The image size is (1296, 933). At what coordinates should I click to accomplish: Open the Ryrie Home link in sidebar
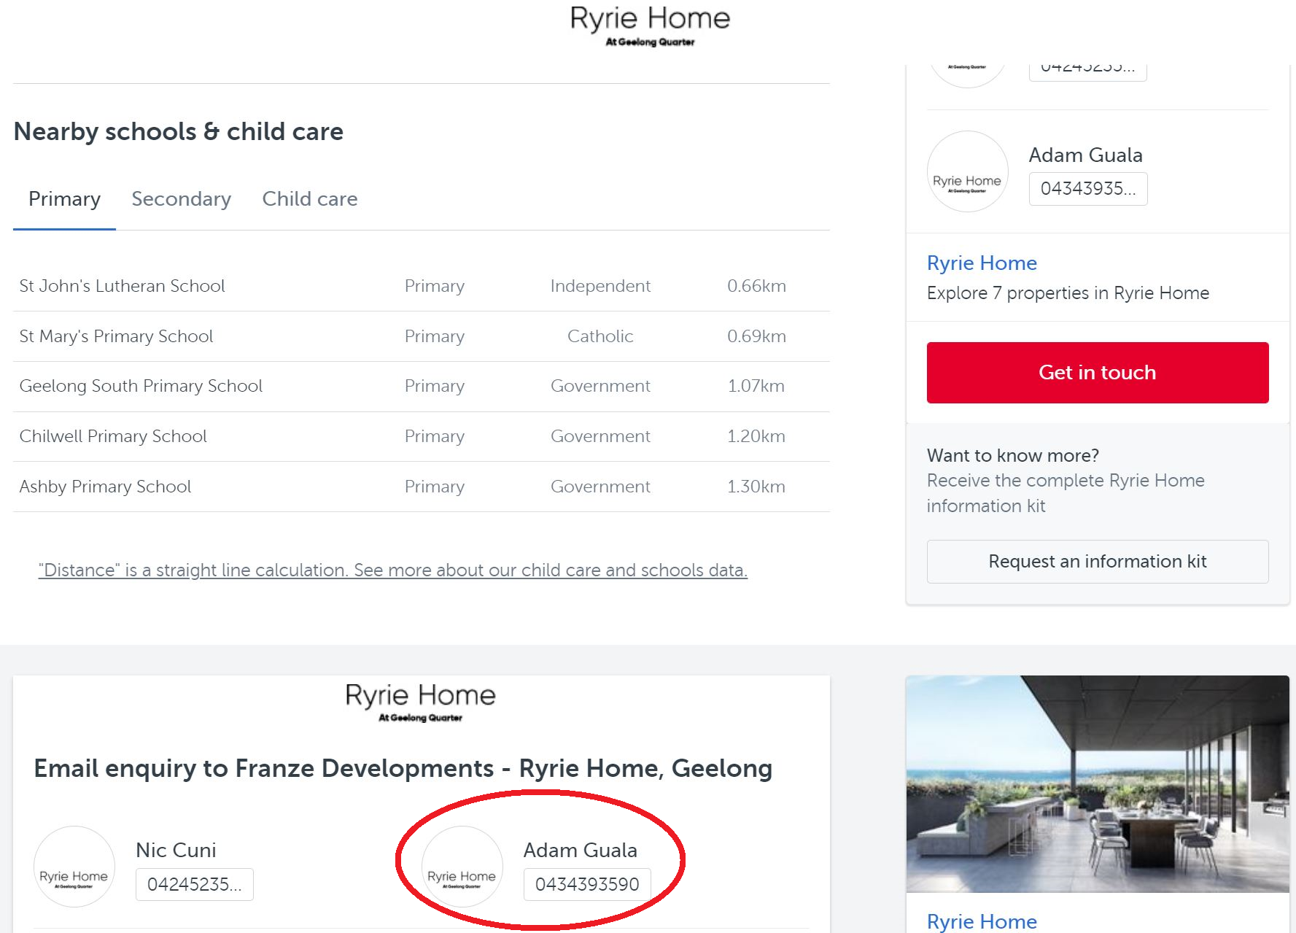[982, 263]
